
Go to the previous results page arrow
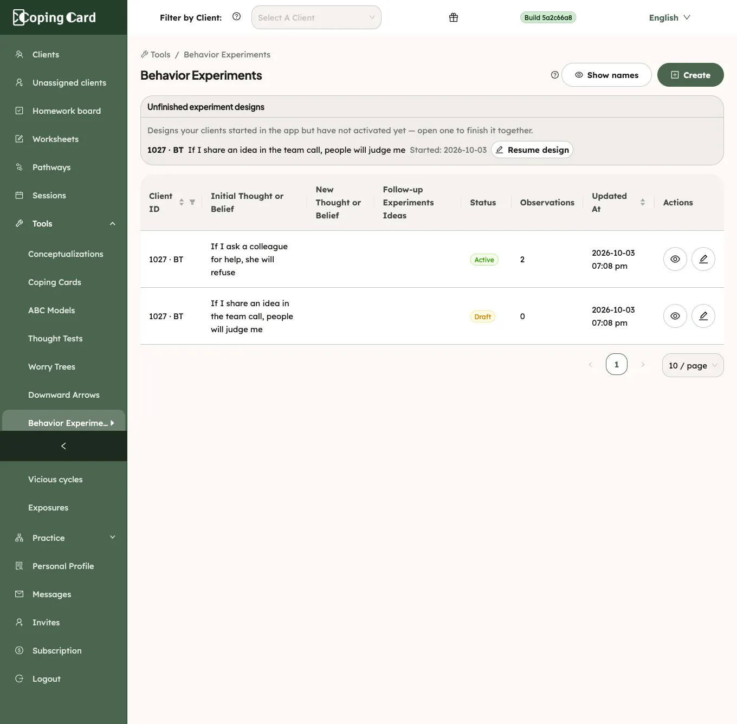point(590,364)
